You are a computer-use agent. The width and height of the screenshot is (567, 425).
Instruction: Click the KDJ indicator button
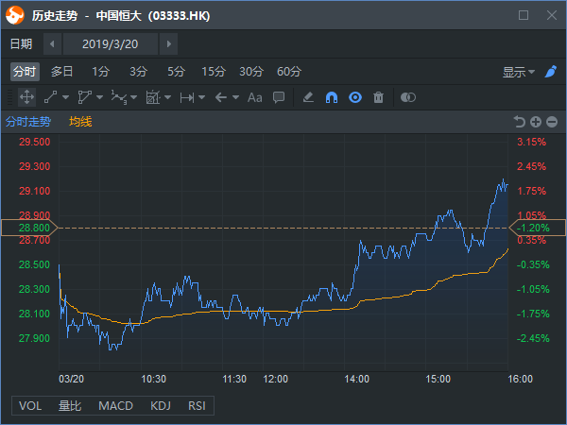click(x=161, y=406)
